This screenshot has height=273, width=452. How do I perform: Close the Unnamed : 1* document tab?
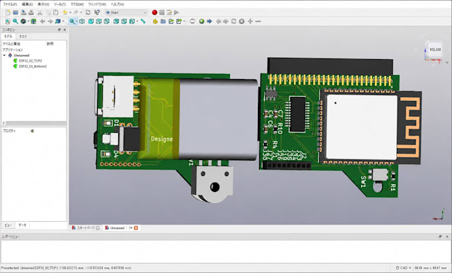pyautogui.click(x=136, y=228)
